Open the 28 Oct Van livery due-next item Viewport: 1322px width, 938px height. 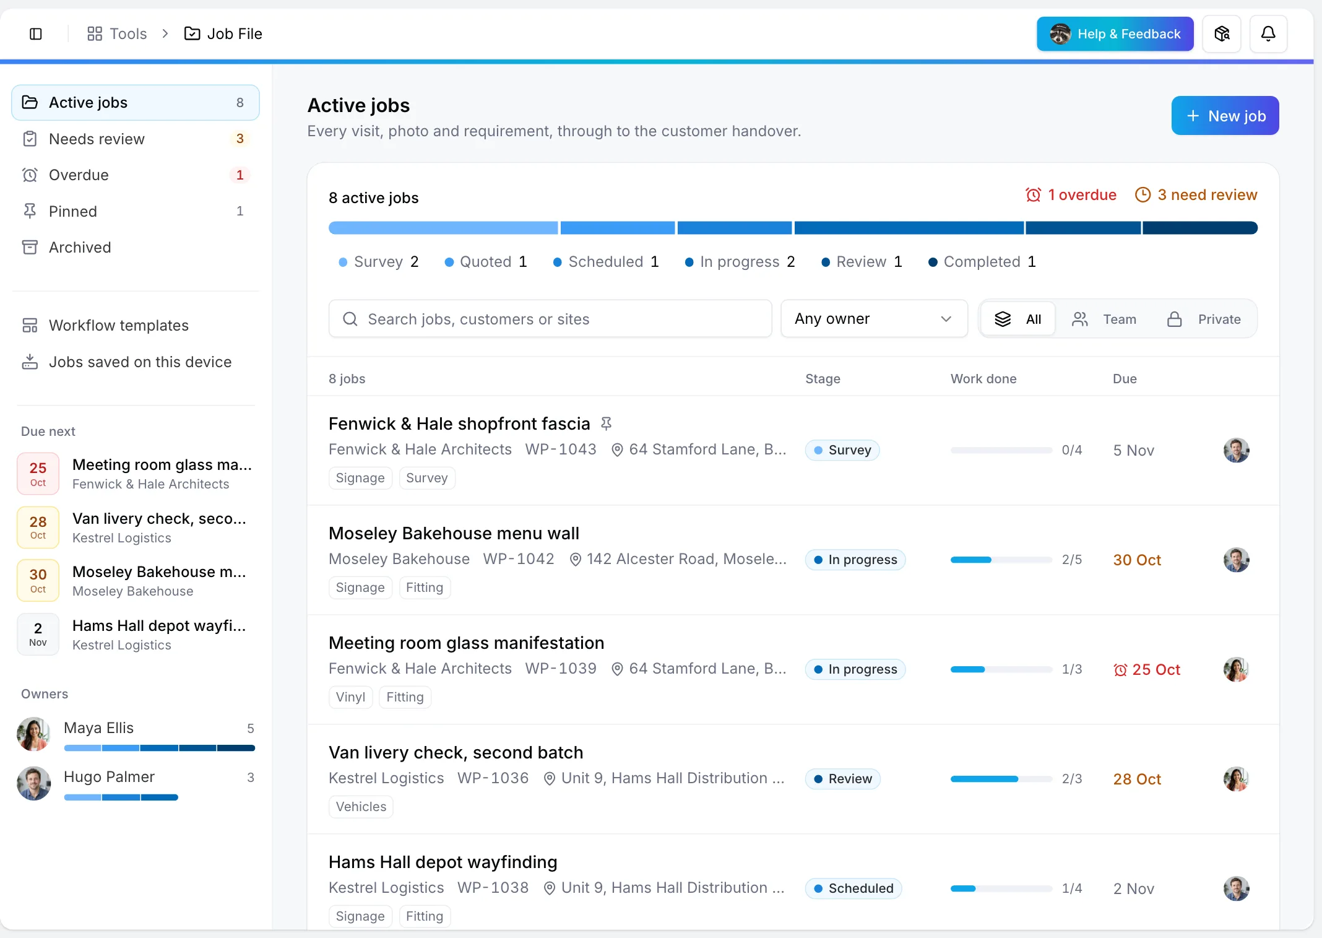pos(136,528)
